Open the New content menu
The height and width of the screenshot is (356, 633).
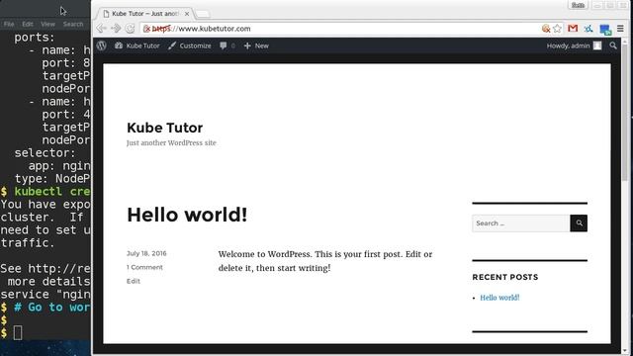coord(256,45)
